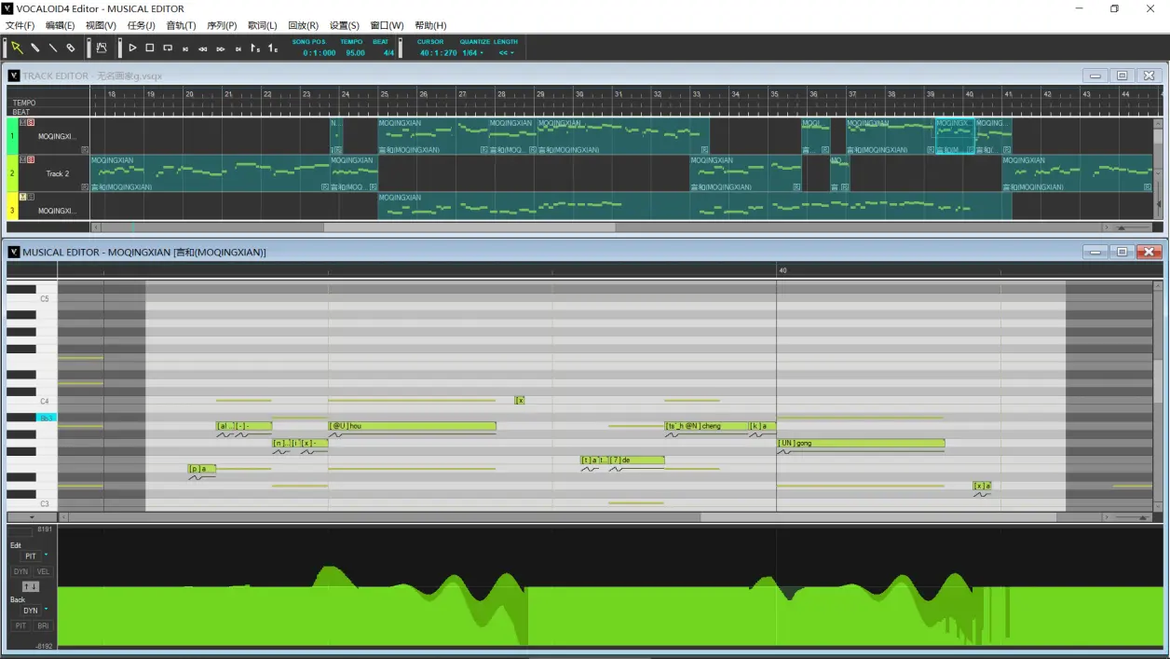Open the 编辑(E) menu
This screenshot has width=1170, height=659.
(x=61, y=25)
